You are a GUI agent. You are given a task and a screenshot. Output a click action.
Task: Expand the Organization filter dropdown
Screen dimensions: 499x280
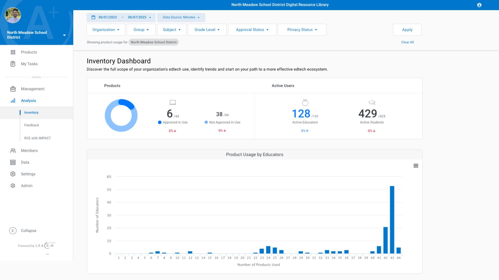tap(105, 29)
